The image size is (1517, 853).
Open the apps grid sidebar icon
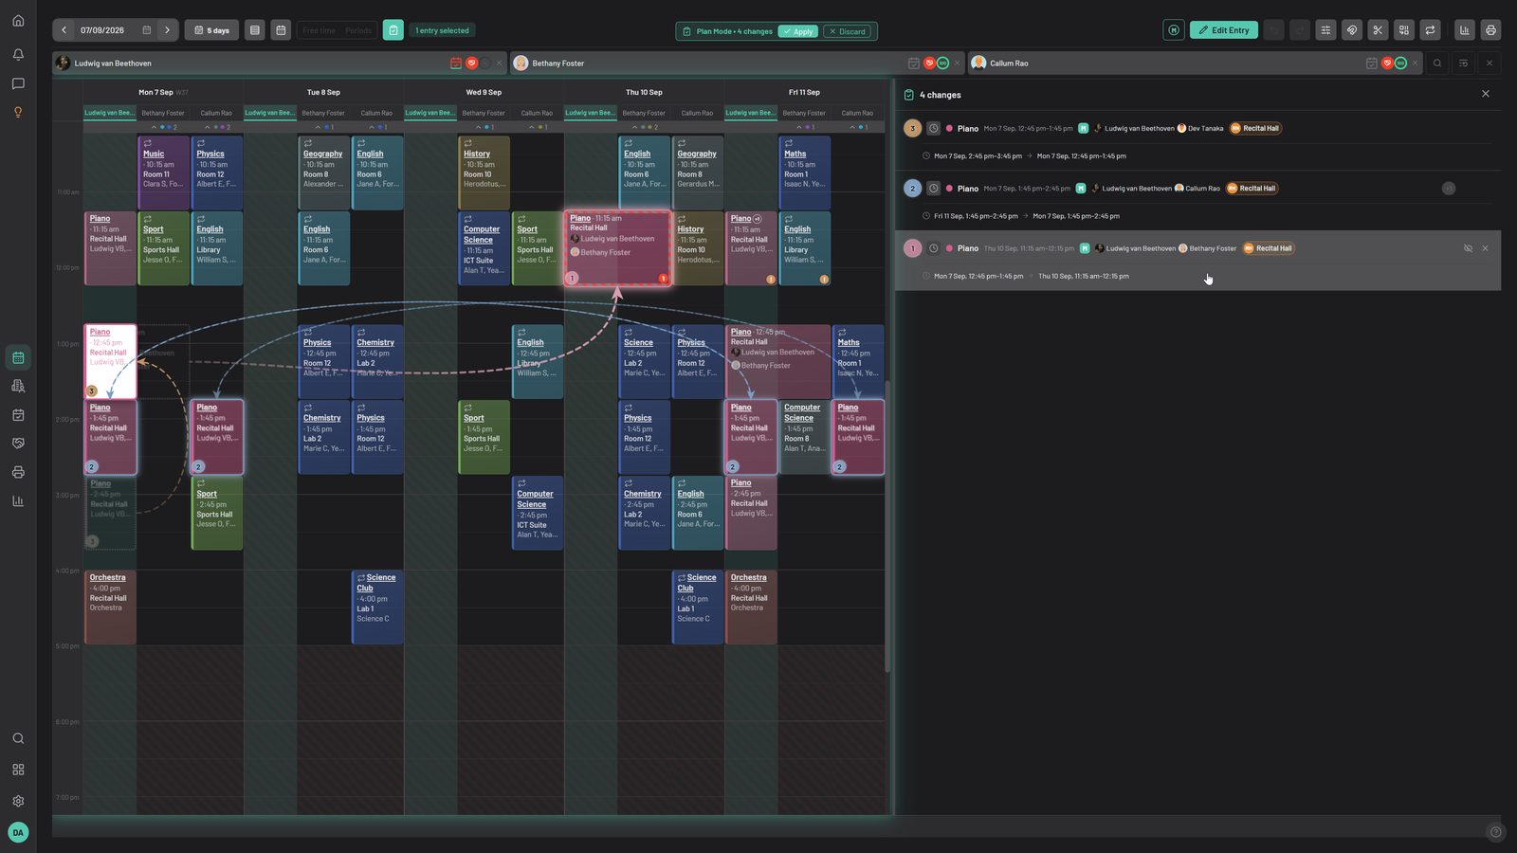coord(18,770)
